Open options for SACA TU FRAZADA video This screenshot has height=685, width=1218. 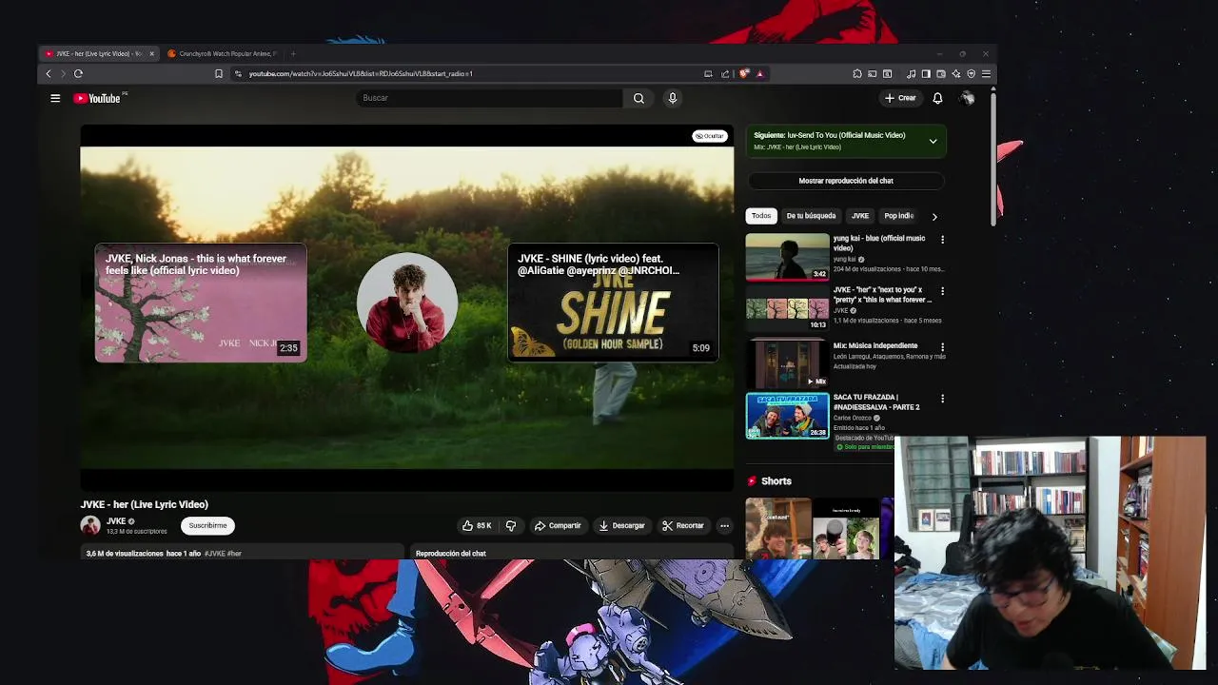943,399
